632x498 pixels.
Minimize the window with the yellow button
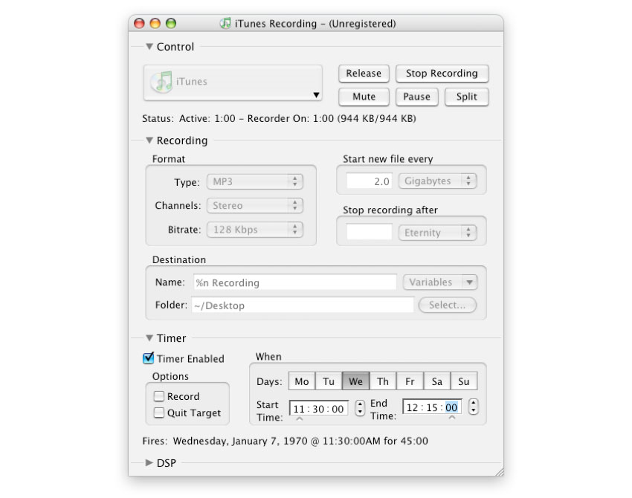tap(155, 23)
